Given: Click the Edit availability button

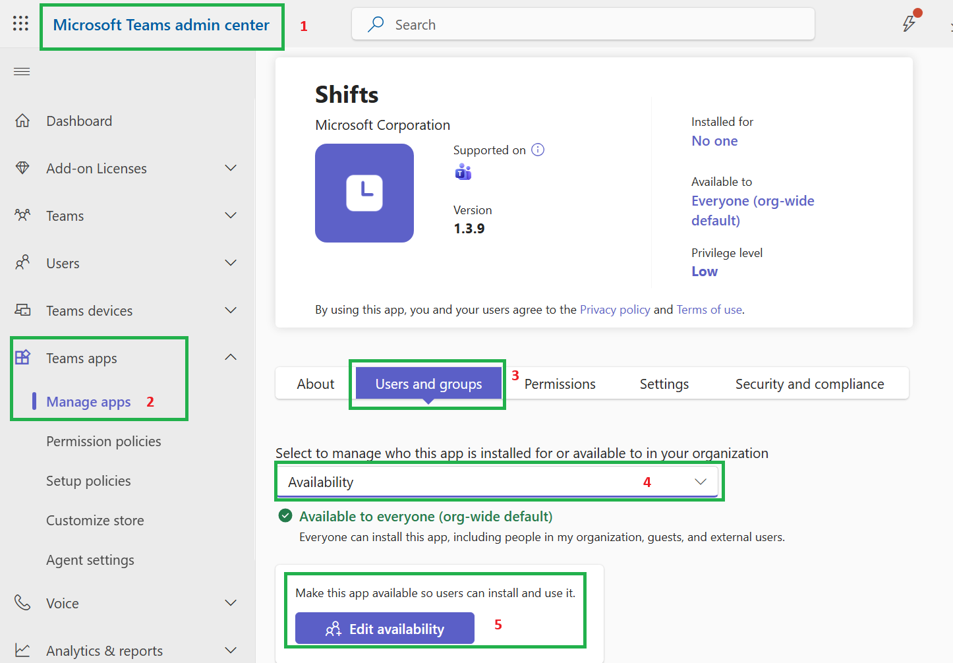Looking at the screenshot, I should pos(385,628).
